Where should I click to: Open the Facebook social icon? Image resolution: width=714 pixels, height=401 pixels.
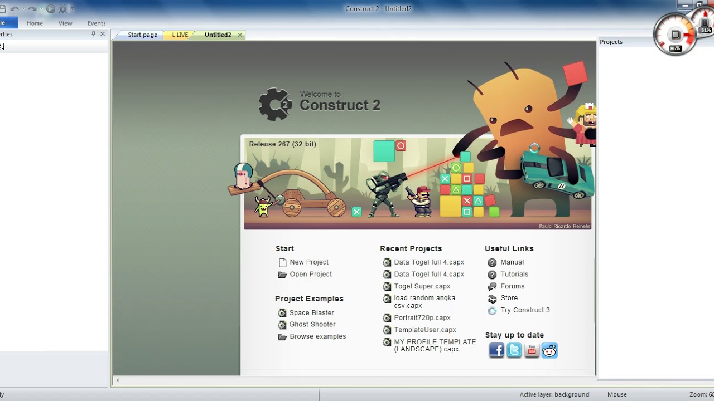496,350
